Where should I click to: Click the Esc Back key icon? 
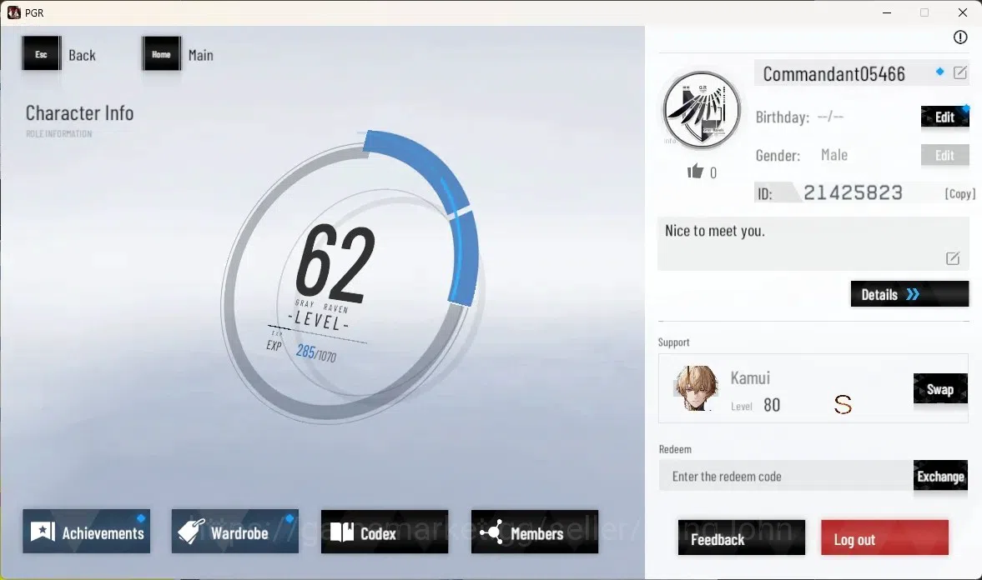42,54
